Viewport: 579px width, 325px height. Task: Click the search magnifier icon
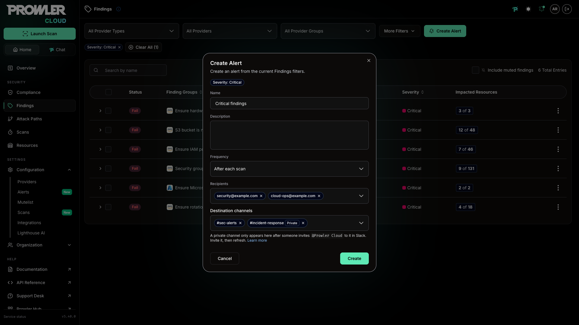[x=96, y=70]
